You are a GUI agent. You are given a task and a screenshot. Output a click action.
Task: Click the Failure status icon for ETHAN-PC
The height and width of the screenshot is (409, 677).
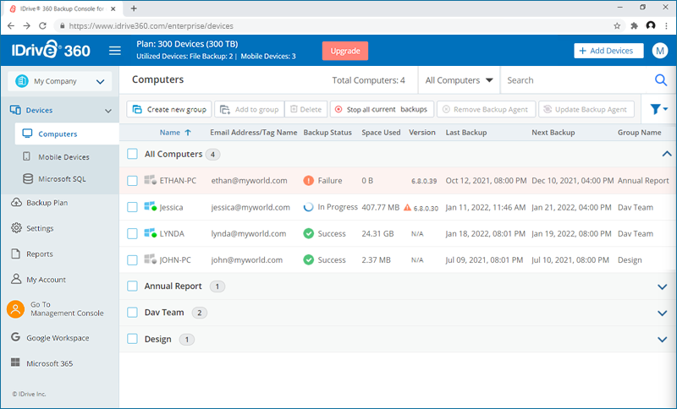click(308, 181)
